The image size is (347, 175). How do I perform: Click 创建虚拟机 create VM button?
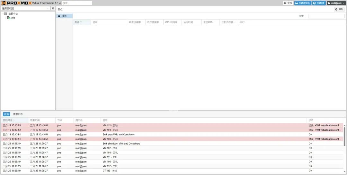point(303,3)
